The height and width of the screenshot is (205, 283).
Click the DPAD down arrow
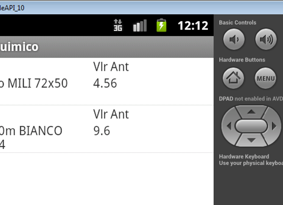[251, 140]
